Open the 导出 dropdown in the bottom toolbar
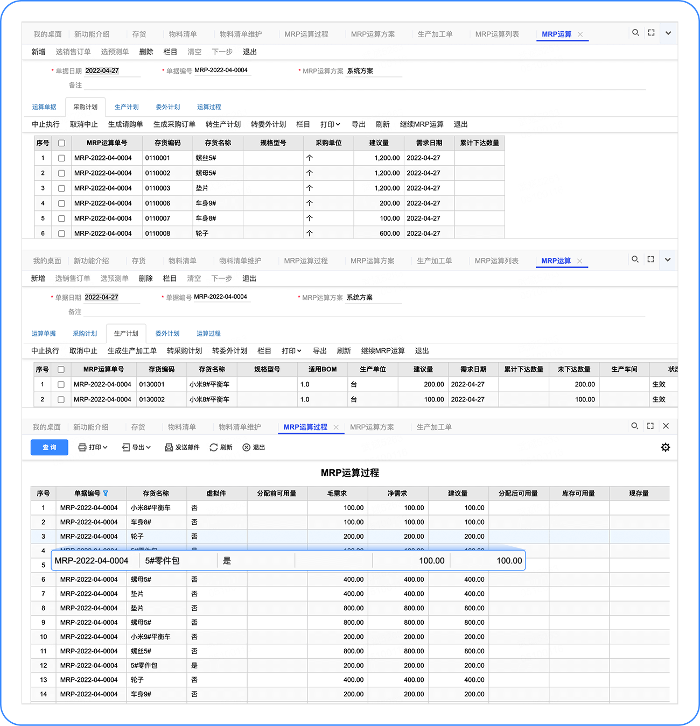Image resolution: width=700 pixels, height=726 pixels. 136,447
